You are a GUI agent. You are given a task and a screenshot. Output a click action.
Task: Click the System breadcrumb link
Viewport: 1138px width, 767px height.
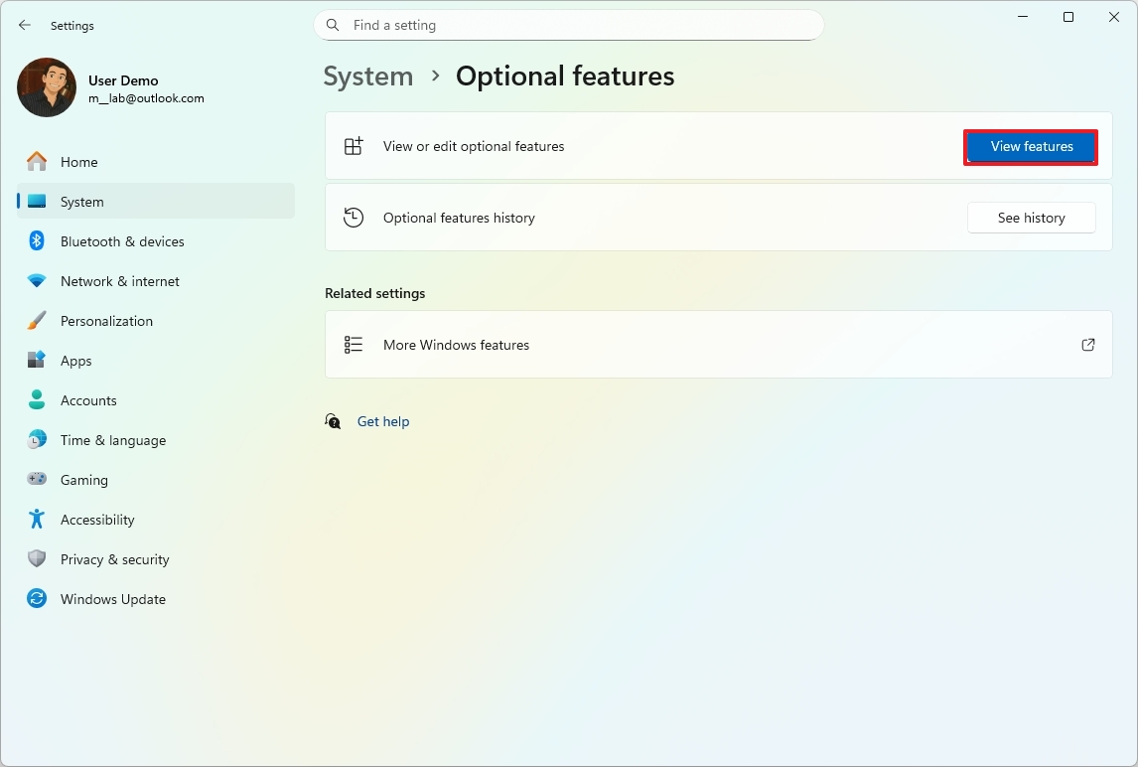point(368,77)
